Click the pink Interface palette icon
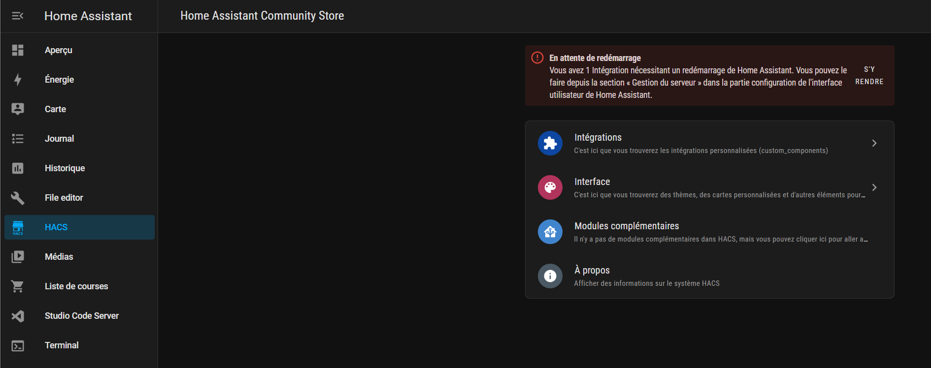The width and height of the screenshot is (931, 368). tap(550, 187)
